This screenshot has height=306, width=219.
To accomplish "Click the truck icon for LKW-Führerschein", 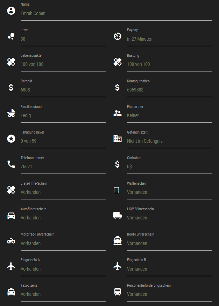I will (x=118, y=215).
